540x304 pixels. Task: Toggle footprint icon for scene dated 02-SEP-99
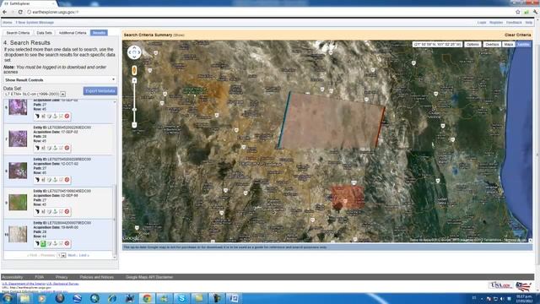click(37, 211)
